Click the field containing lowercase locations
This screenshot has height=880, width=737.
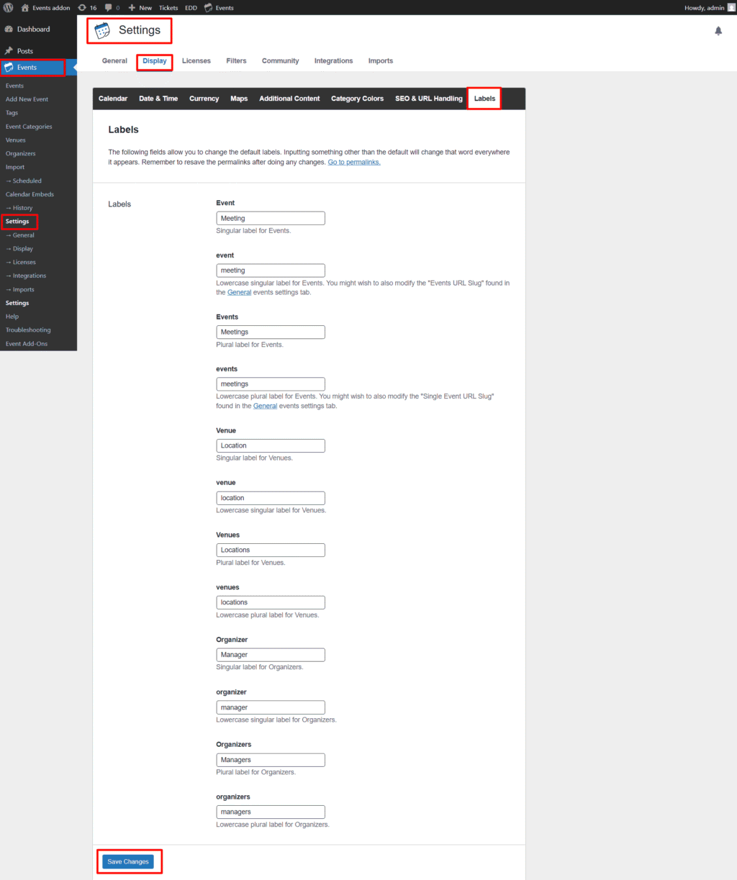[x=271, y=602]
